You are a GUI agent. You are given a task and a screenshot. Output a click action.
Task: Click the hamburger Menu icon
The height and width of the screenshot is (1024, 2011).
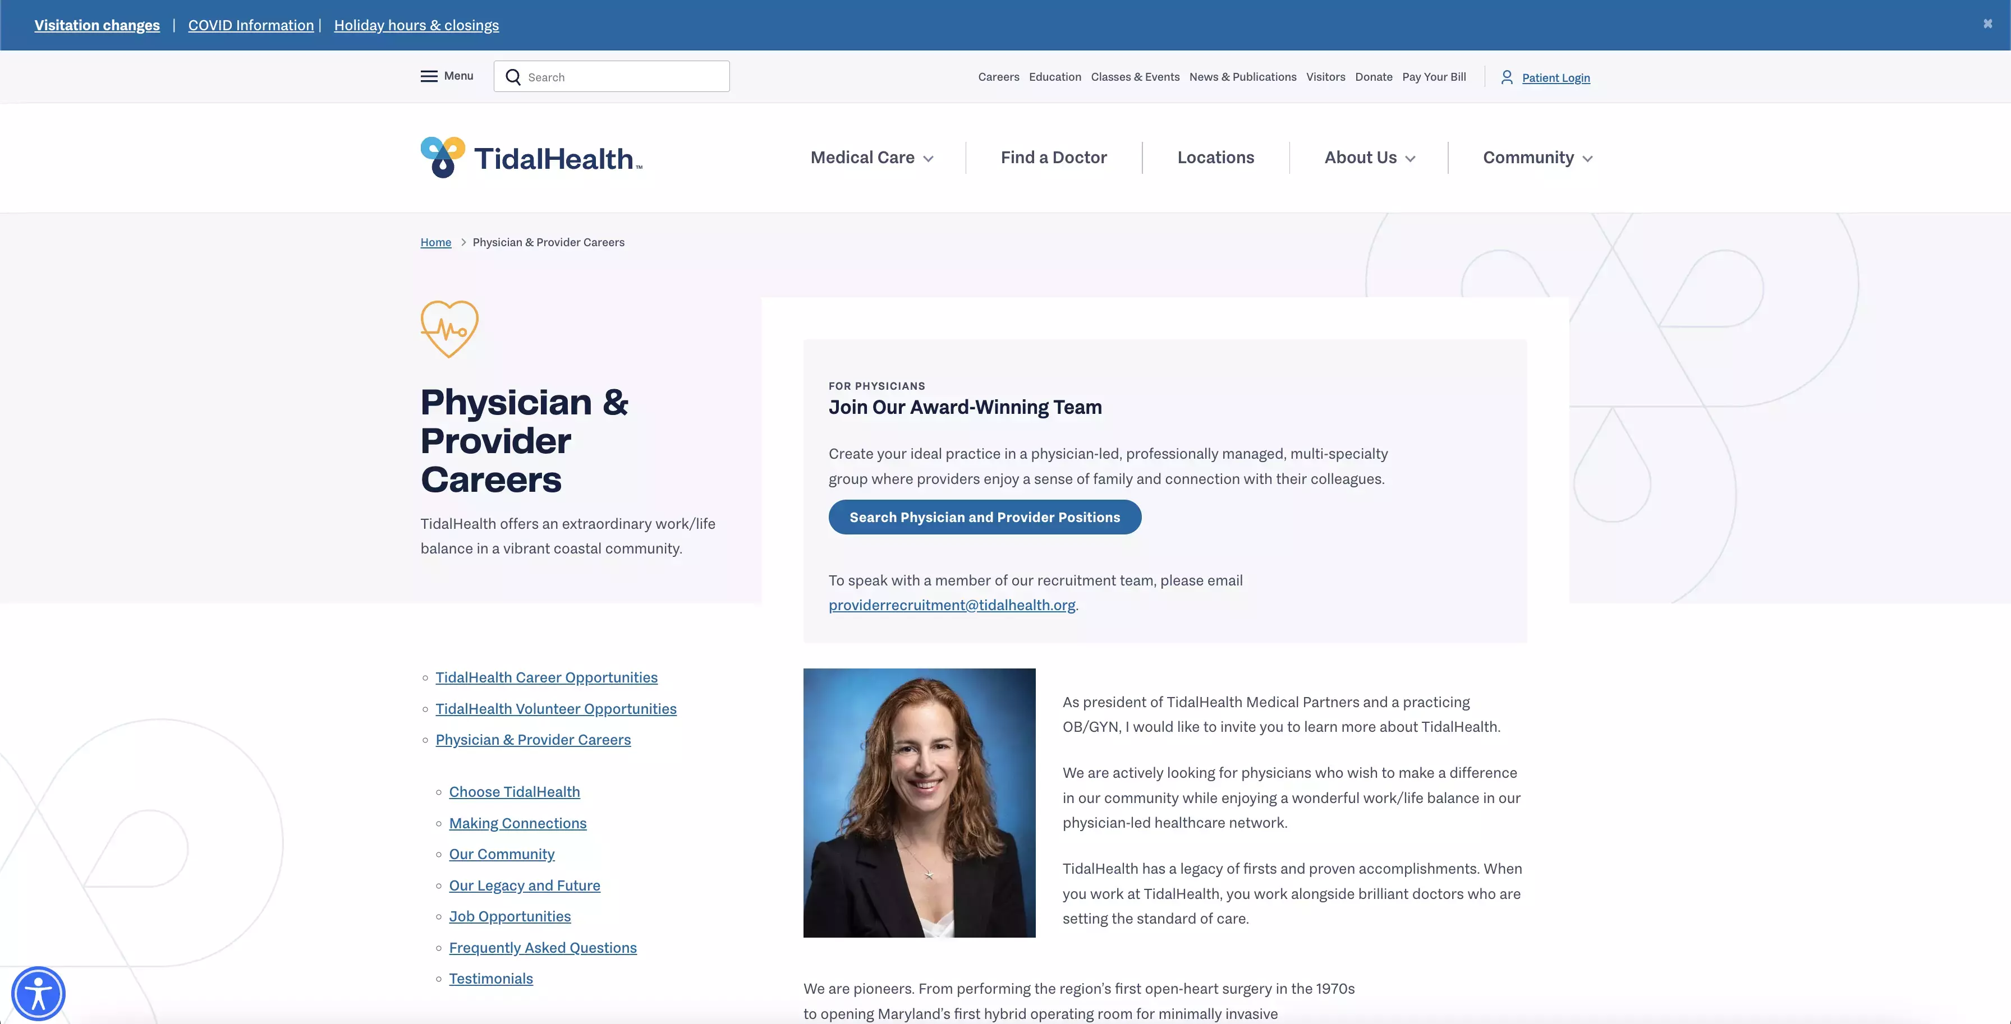coord(429,76)
